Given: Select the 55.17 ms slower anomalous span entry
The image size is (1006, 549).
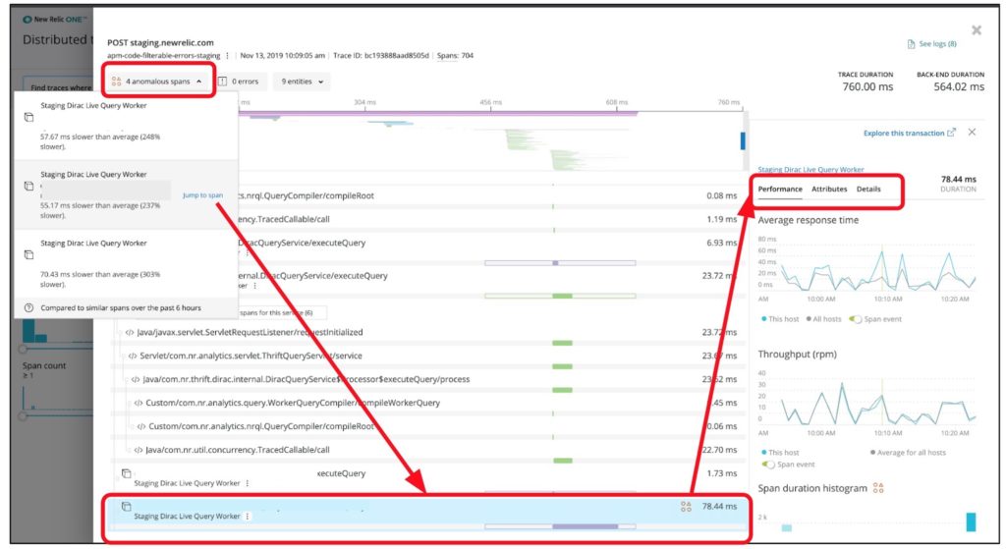Looking at the screenshot, I should coord(127,194).
